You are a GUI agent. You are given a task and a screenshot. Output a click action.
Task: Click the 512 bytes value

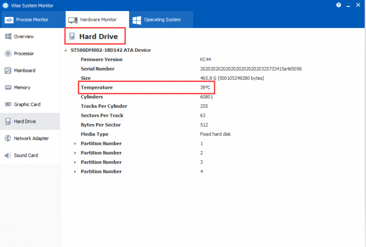pyautogui.click(x=204, y=125)
